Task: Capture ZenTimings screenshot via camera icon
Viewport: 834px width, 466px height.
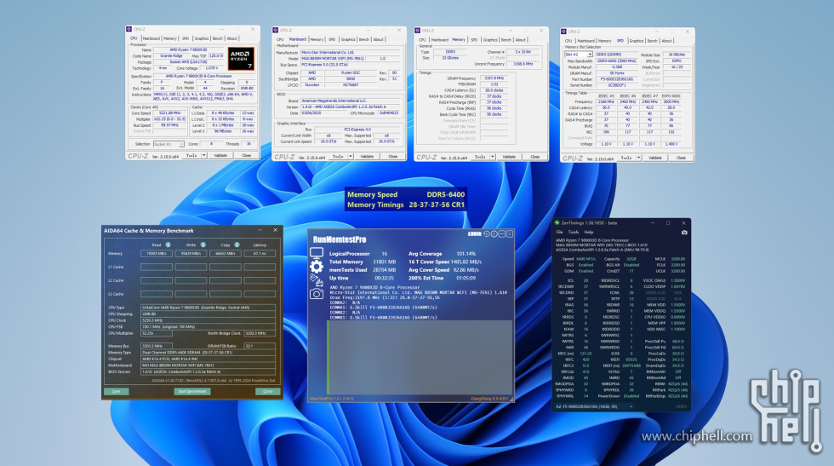Action: coord(684,233)
